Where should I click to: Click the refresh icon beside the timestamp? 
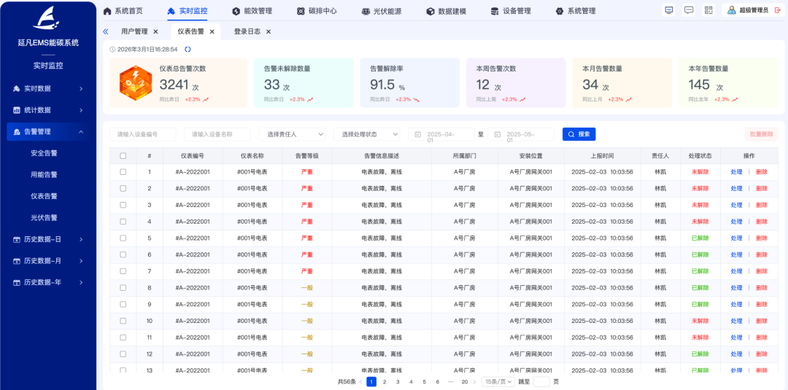pos(188,50)
